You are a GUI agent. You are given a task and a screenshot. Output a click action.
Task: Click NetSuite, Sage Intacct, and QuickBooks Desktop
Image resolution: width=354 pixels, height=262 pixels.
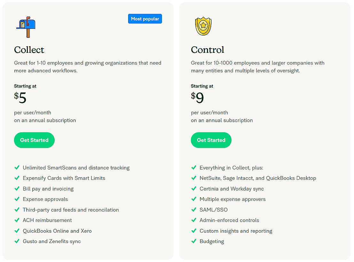(x=258, y=178)
